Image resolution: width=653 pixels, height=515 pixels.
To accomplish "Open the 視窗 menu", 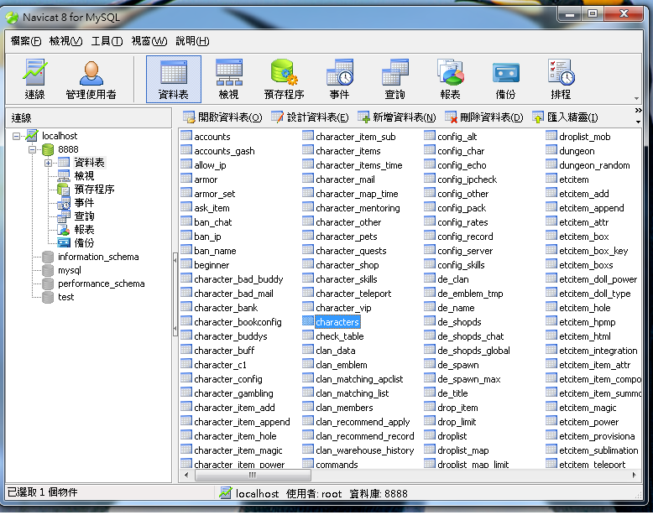I will click(149, 41).
